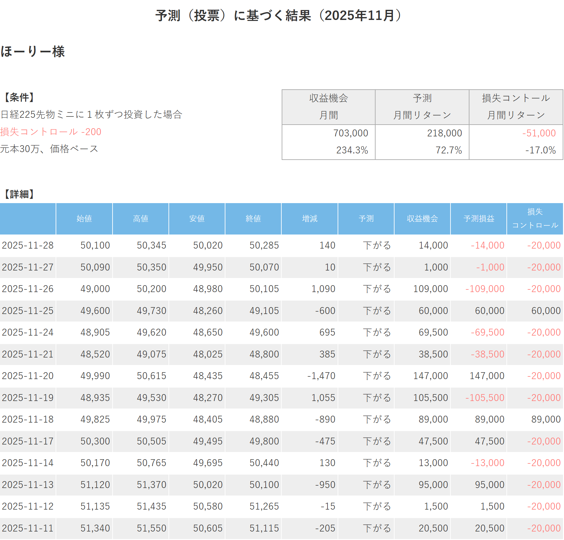The width and height of the screenshot is (564, 540).
Task: Click the 始値 column header
Action: [x=84, y=218]
